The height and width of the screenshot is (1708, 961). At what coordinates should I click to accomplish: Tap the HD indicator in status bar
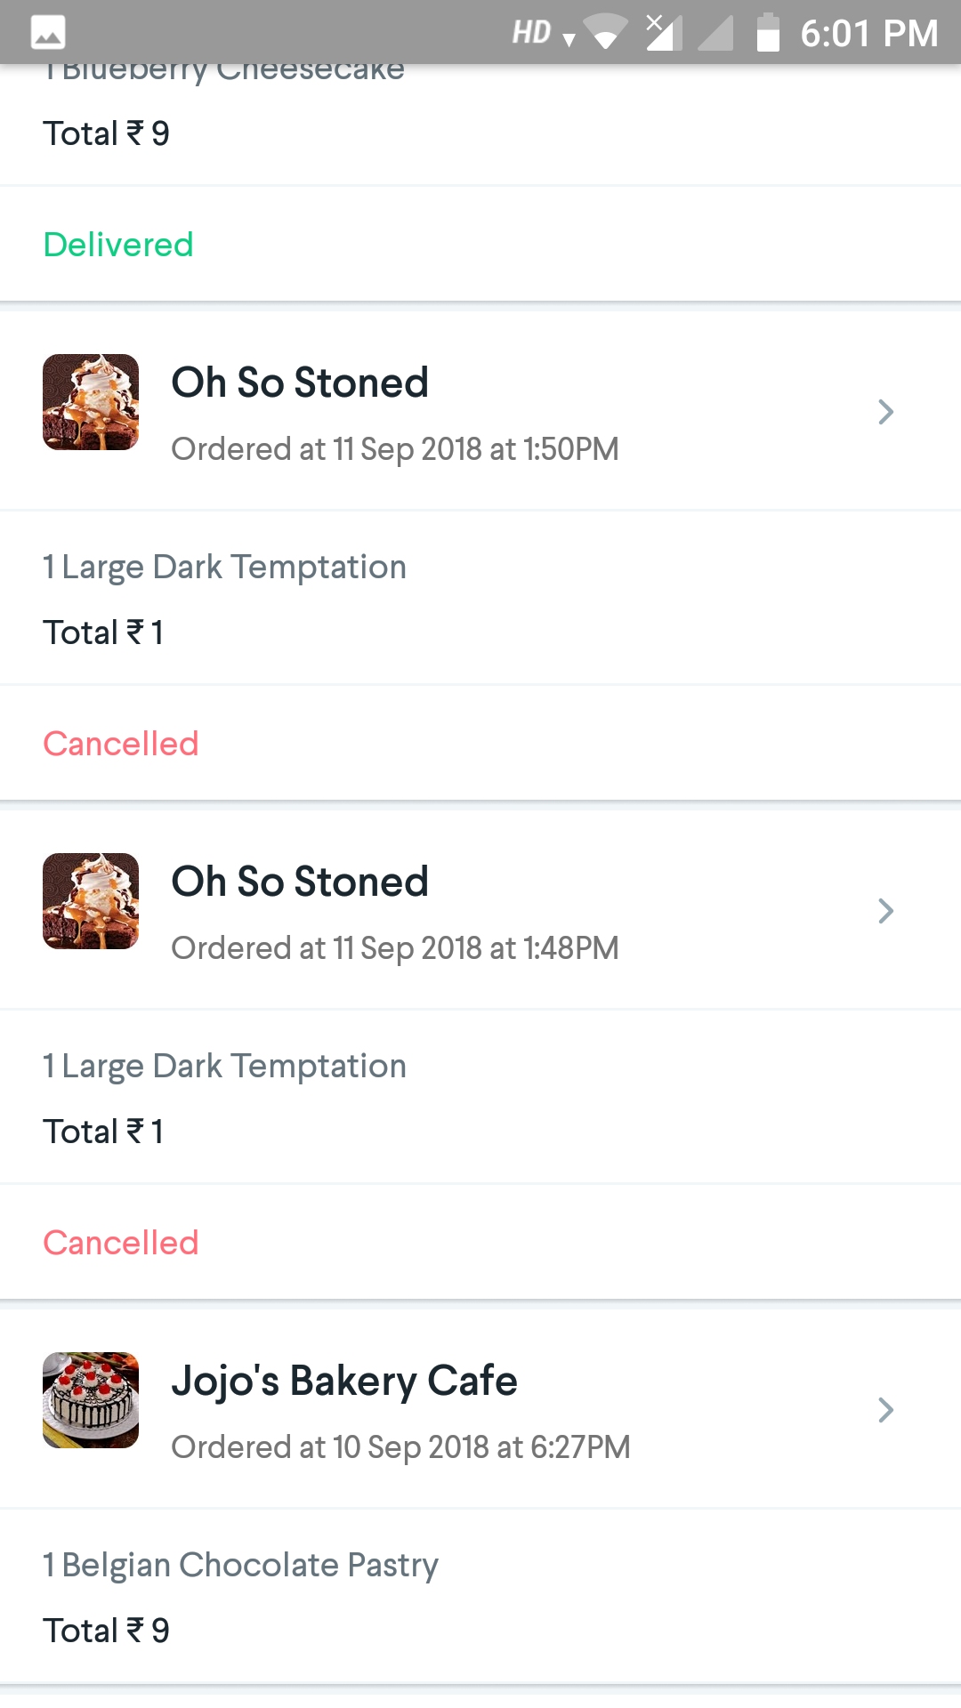pos(532,33)
